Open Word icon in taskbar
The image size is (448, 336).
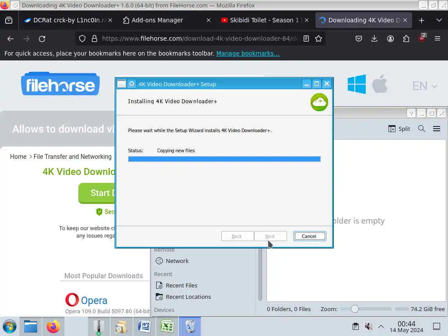coord(144,326)
